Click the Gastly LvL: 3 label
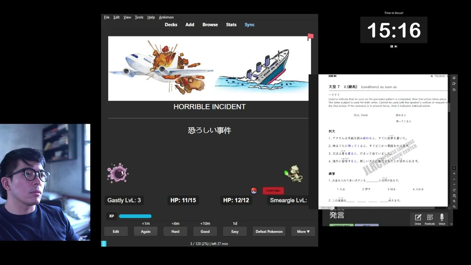The width and height of the screenshot is (471, 265). coord(124,200)
